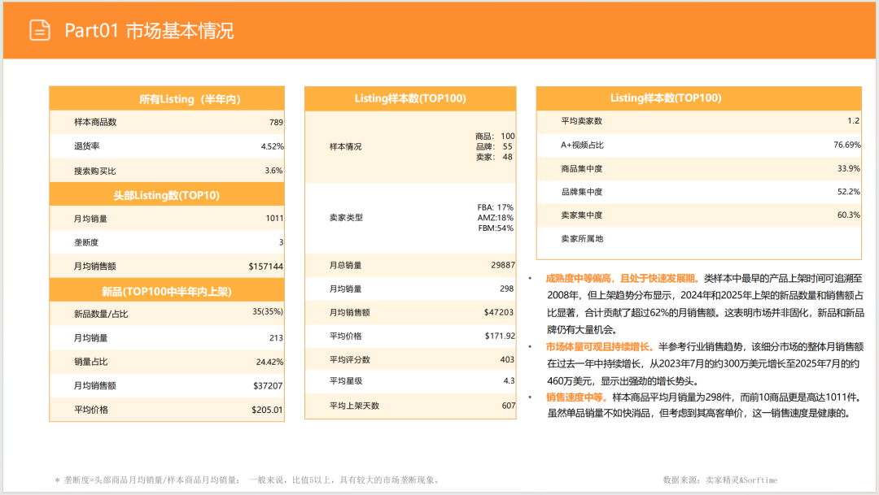Select the '卖家类型' label
The height and width of the screenshot is (495, 879).
click(x=346, y=217)
